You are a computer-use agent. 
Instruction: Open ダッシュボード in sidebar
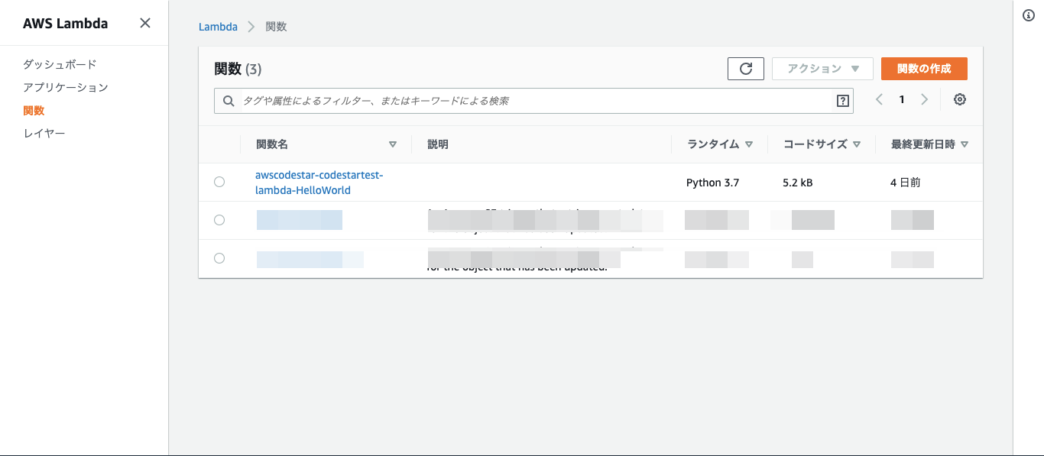[60, 64]
